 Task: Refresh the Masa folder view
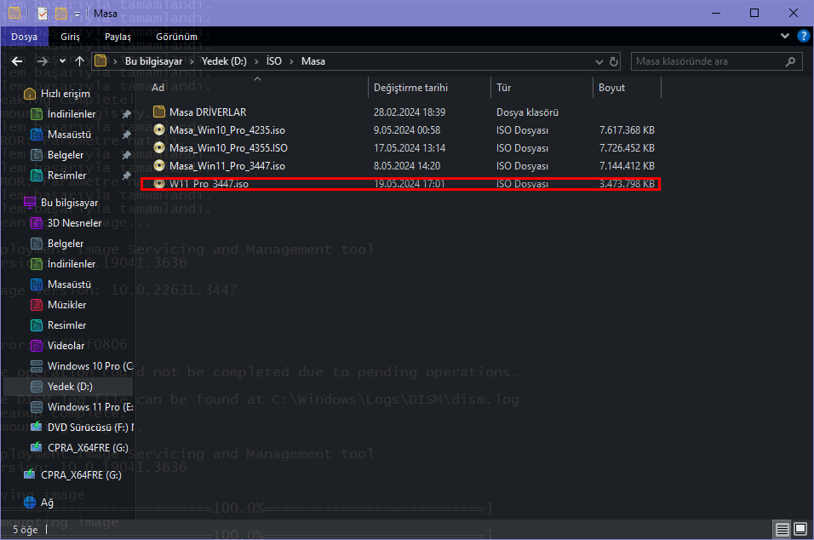pos(614,62)
